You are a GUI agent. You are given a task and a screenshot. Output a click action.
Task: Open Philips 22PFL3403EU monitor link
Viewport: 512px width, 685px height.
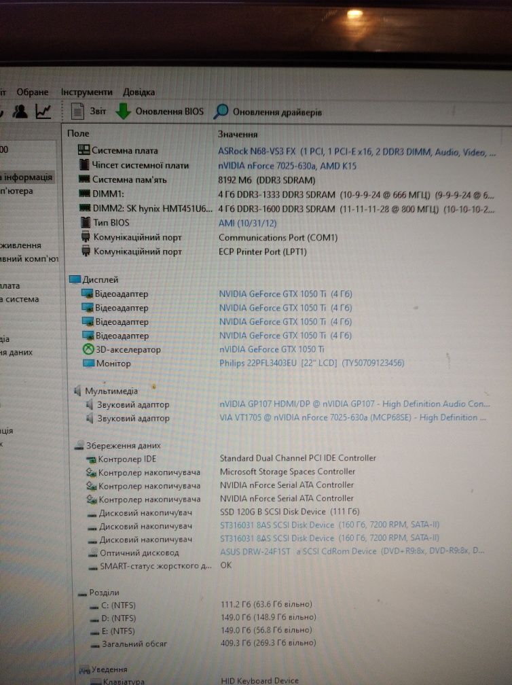pyautogui.click(x=312, y=363)
